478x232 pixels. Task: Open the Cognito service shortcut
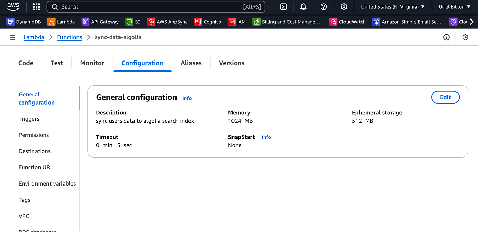pos(208,22)
